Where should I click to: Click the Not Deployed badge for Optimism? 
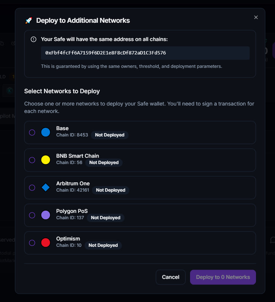click(103, 245)
